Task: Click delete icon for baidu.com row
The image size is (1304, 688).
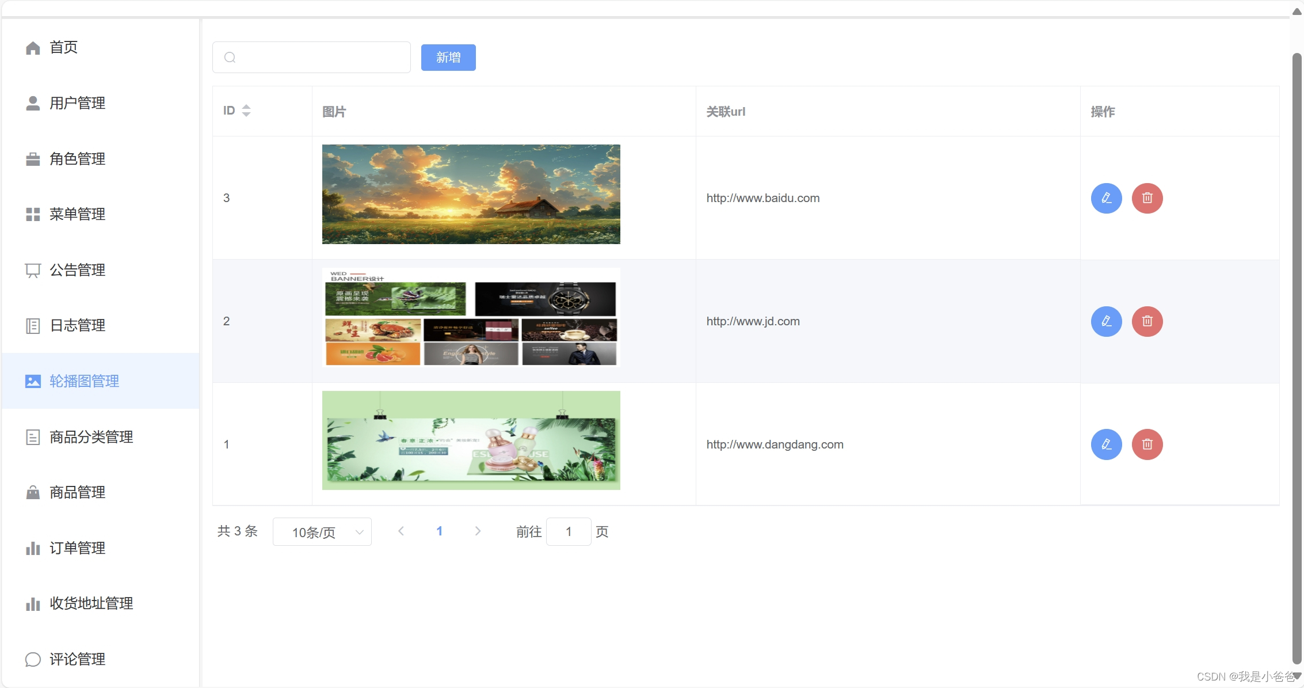Action: pyautogui.click(x=1147, y=198)
